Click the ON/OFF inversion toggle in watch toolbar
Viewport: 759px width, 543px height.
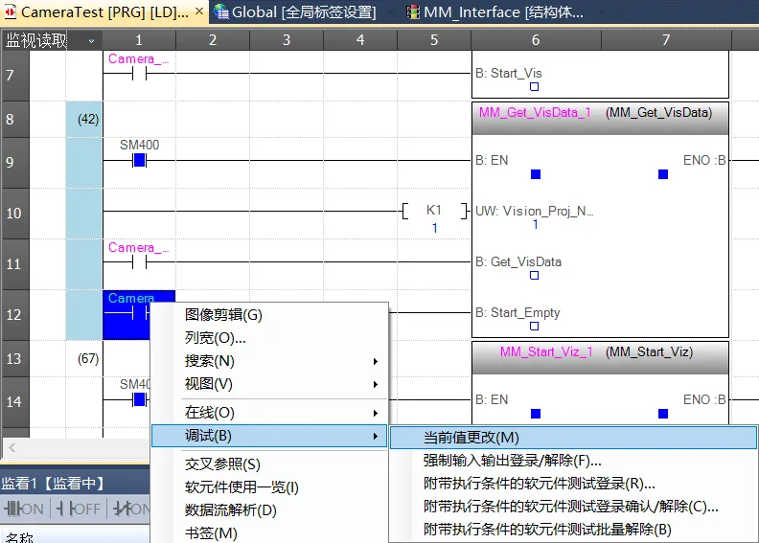[131, 509]
